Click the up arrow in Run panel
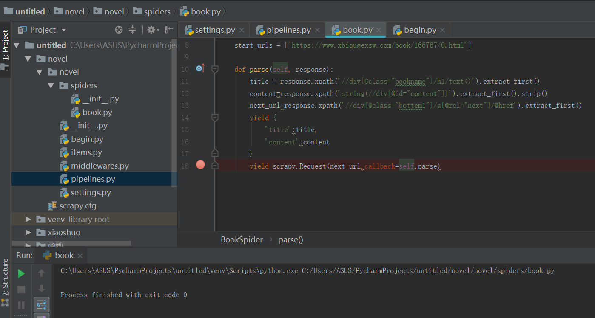This screenshot has width=595, height=318. [41, 273]
